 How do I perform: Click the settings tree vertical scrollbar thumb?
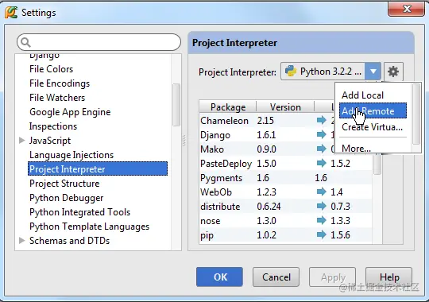[x=176, y=105]
